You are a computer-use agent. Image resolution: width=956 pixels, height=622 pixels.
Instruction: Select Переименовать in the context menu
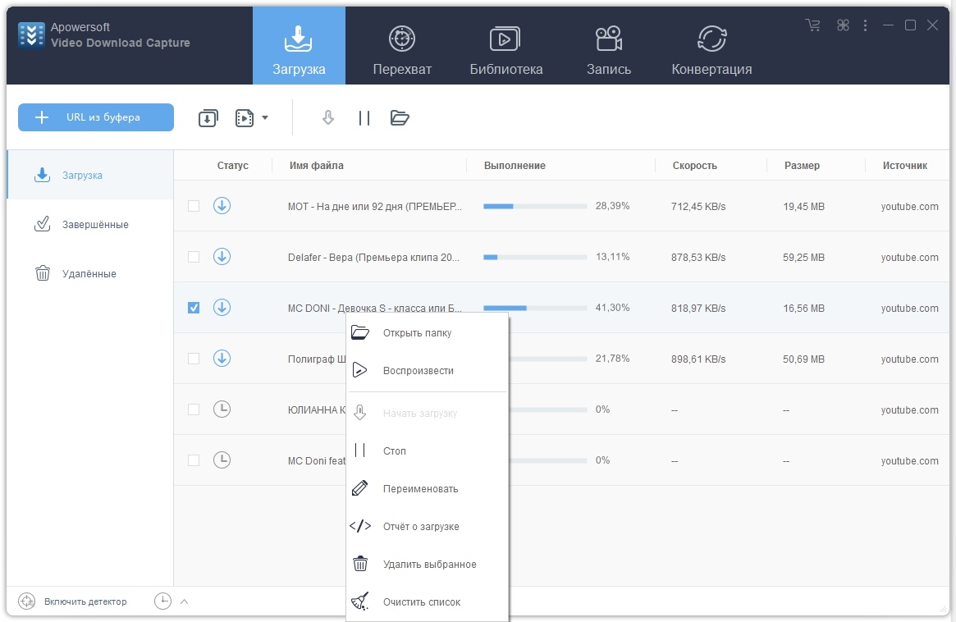point(420,489)
